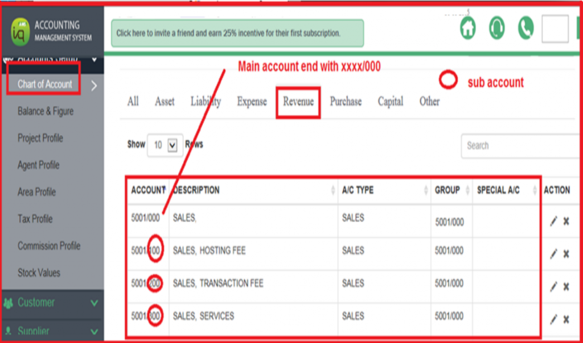Viewport: 583px width, 343px height.
Task: Open the headset support icon
Action: click(496, 28)
